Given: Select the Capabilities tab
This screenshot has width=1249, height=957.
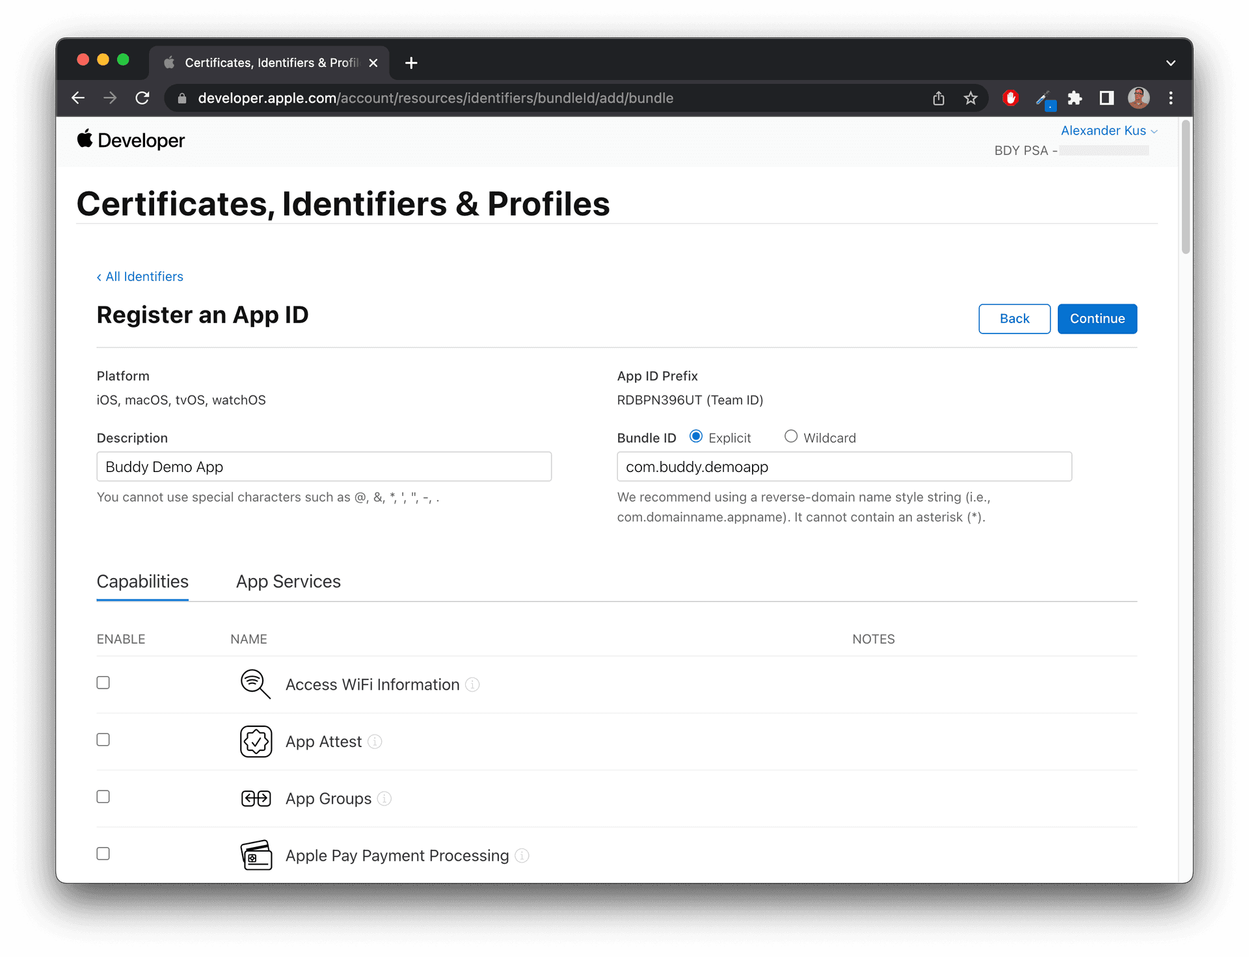Looking at the screenshot, I should (x=142, y=582).
